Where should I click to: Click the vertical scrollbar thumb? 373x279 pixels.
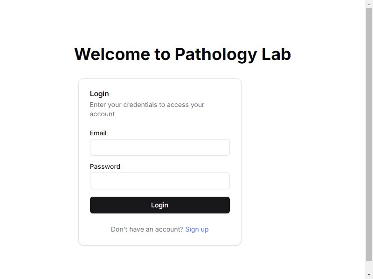pyautogui.click(x=369, y=134)
